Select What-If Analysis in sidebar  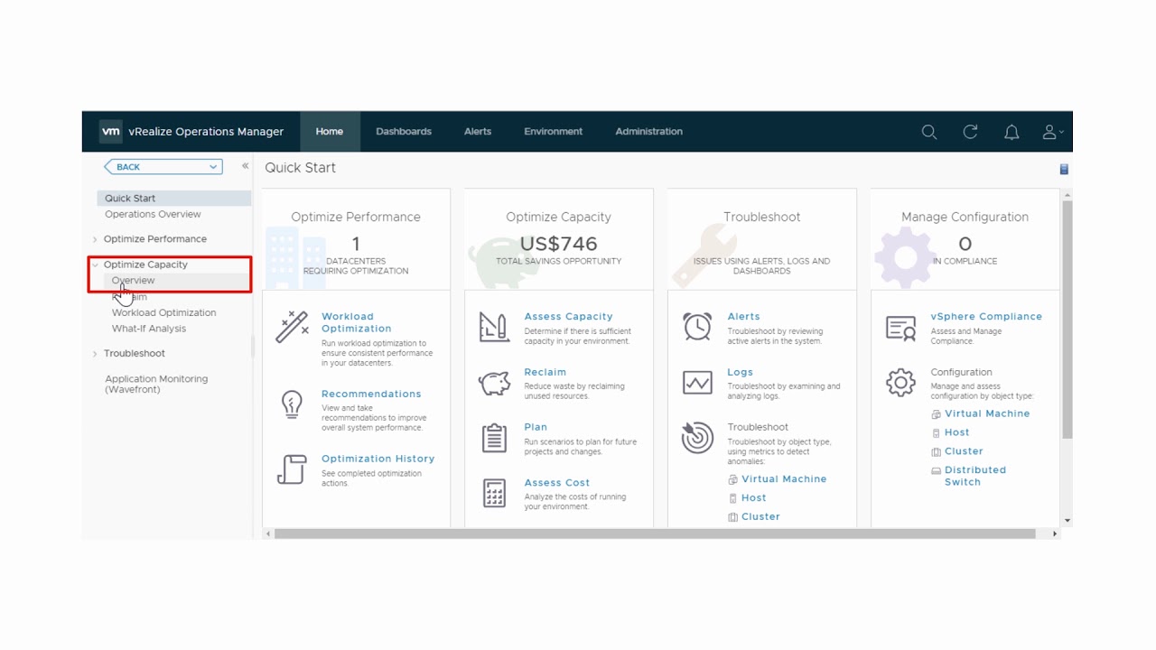[x=149, y=329]
